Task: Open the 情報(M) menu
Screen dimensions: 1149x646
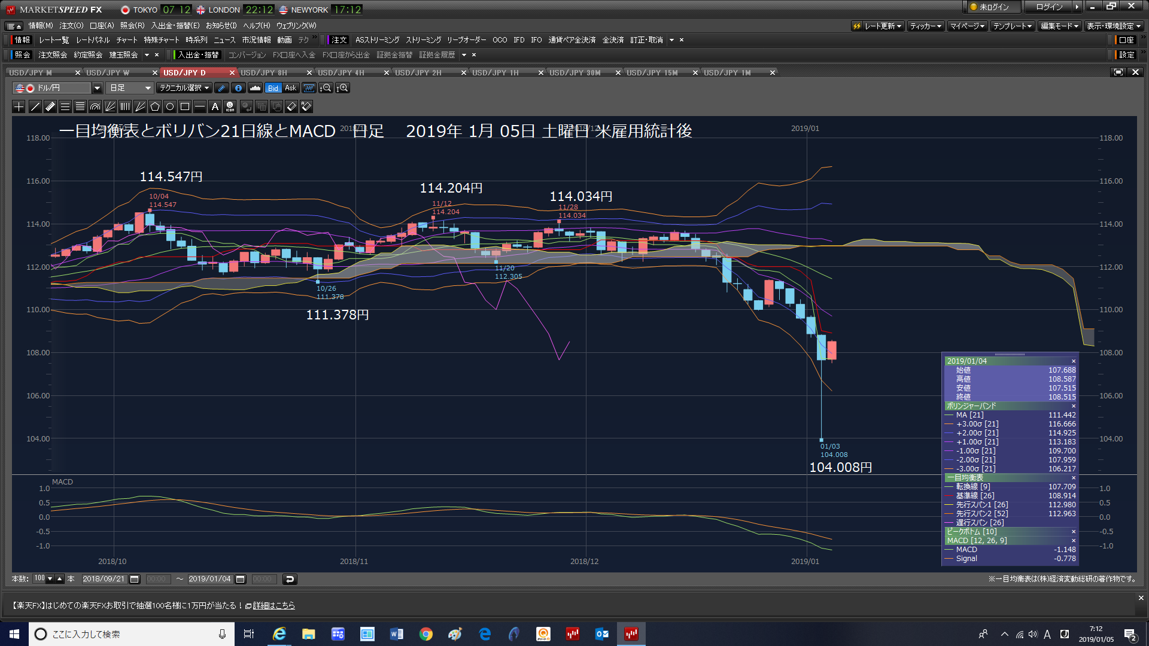Action: [x=41, y=26]
